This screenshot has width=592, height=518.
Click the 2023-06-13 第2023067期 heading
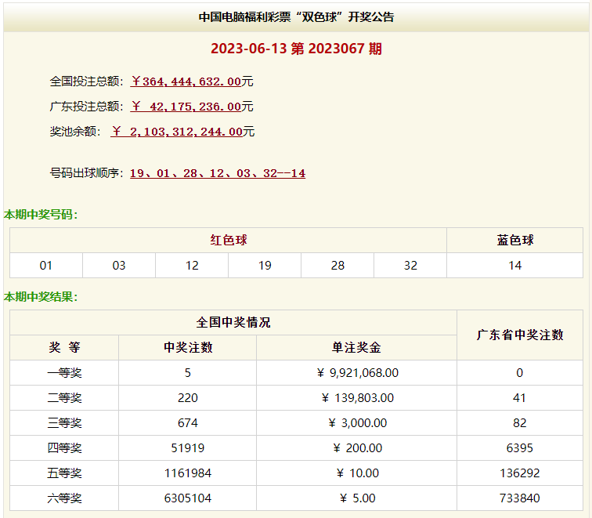296,49
